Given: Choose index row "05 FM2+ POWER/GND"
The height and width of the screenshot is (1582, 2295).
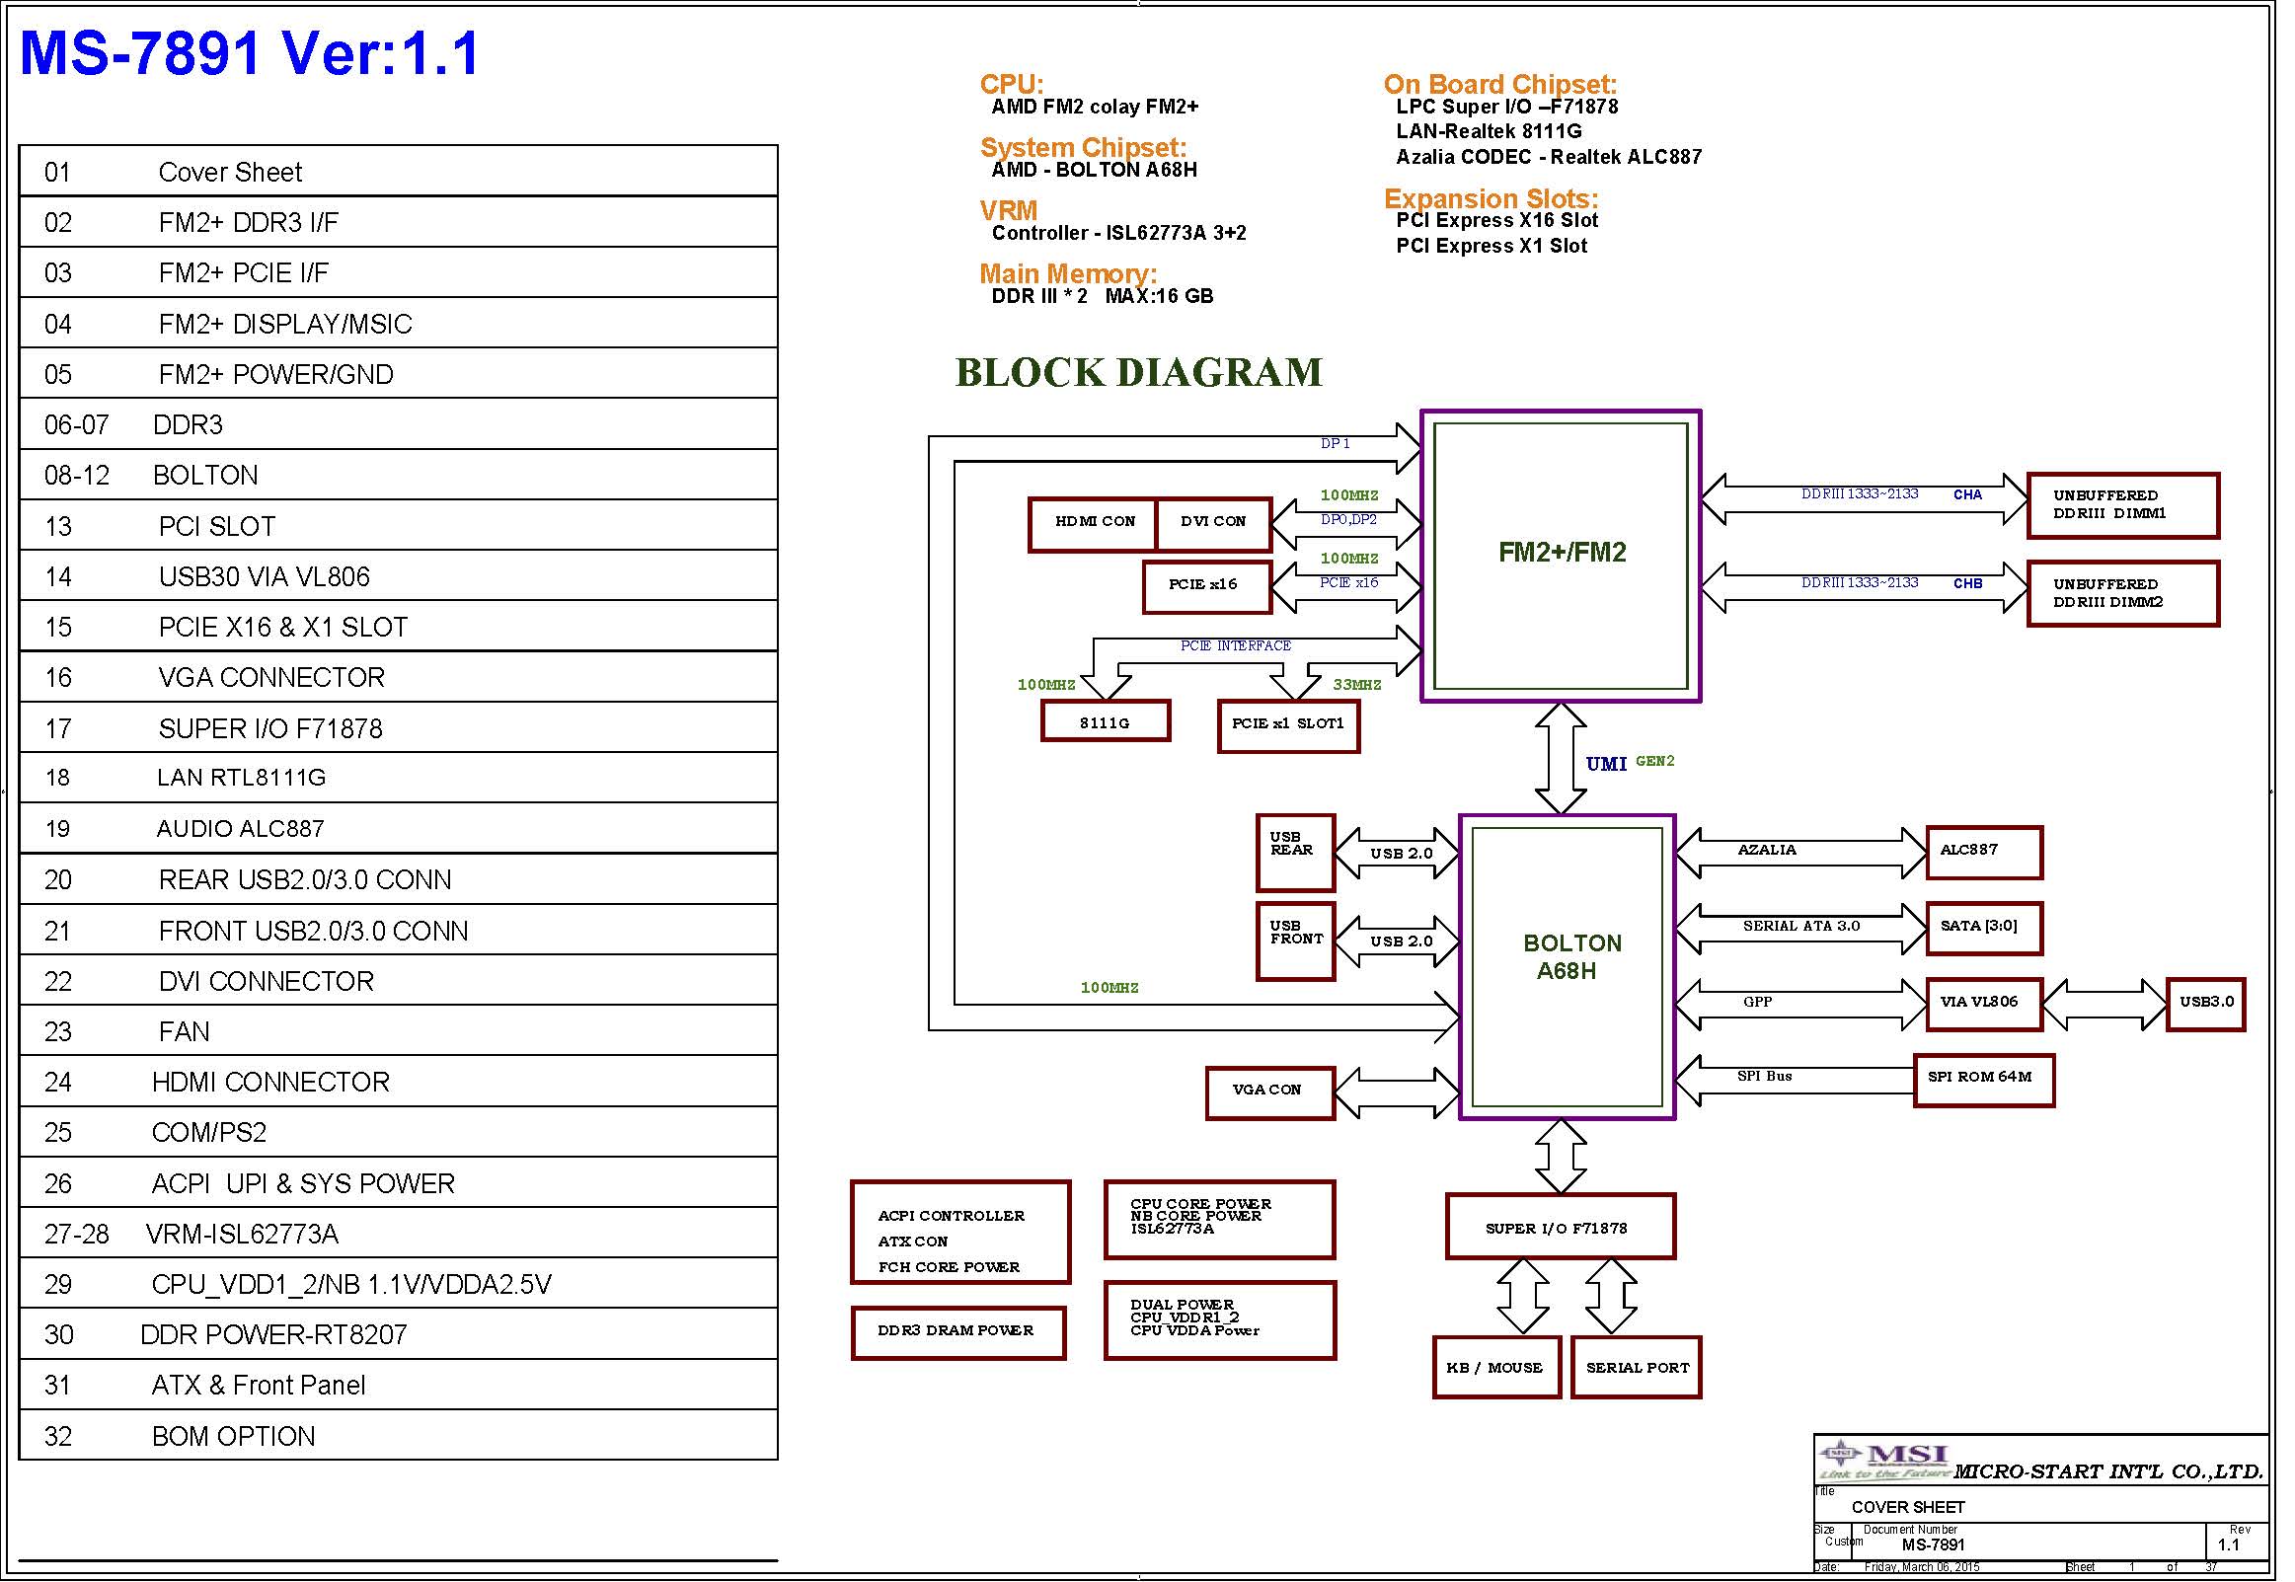Looking at the screenshot, I should tap(399, 374).
